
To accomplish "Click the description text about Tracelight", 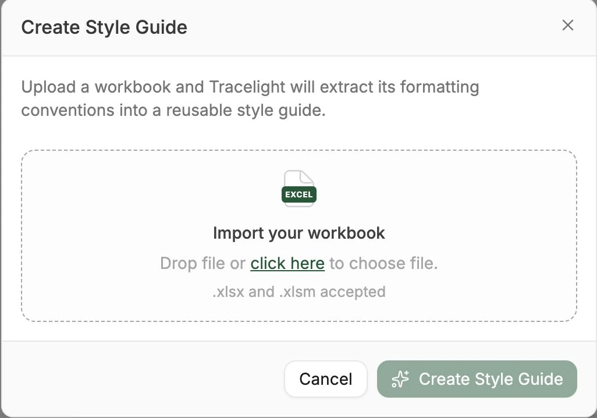I will coord(250,99).
